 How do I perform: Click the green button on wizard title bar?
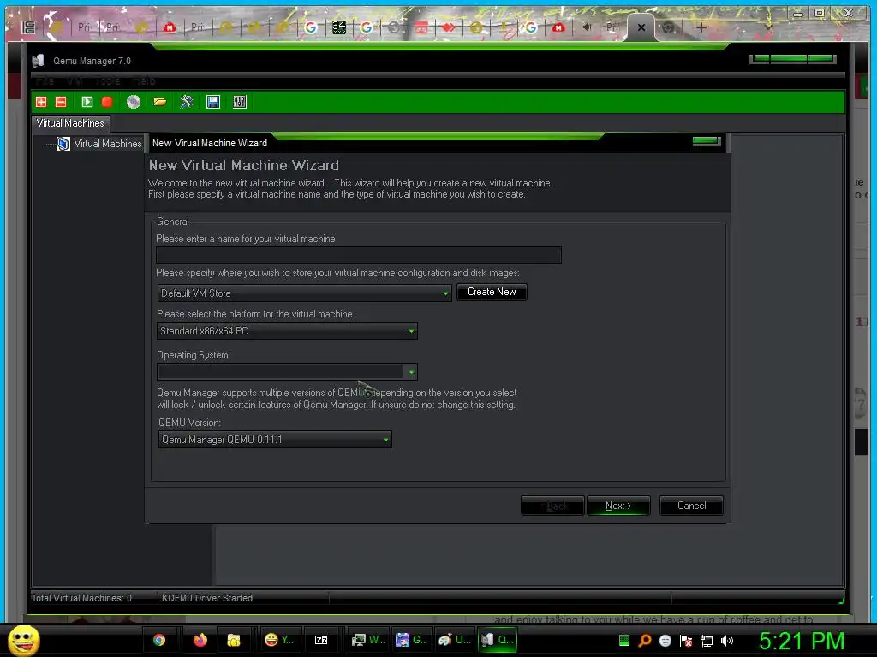coord(706,141)
